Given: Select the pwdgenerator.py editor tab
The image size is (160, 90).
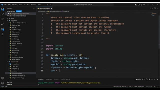Looking at the screenshot, I should coord(44,8).
